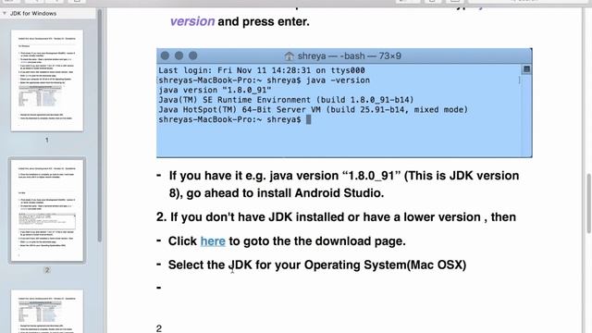Click page label 2 under second thumbnail
The width and height of the screenshot is (592, 333).
point(47,270)
